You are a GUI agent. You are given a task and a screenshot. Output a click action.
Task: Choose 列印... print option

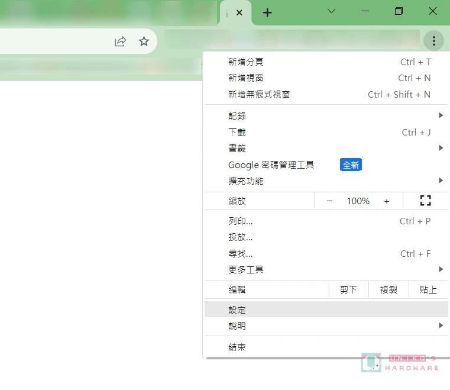(326, 221)
